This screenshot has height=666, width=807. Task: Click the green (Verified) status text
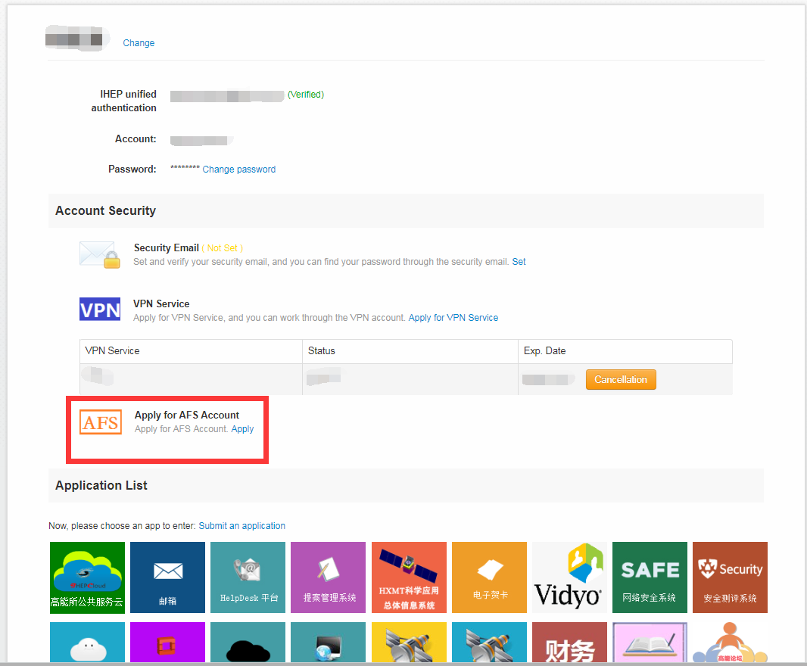coord(306,94)
